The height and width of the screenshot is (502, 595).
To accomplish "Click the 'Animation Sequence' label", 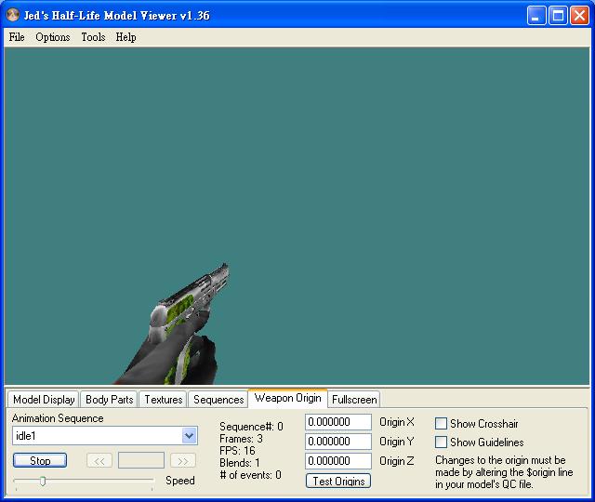I will [58, 418].
